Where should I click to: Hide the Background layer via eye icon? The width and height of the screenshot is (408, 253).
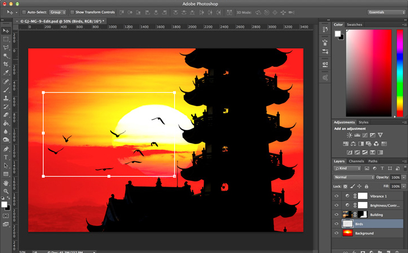pyautogui.click(x=337, y=233)
